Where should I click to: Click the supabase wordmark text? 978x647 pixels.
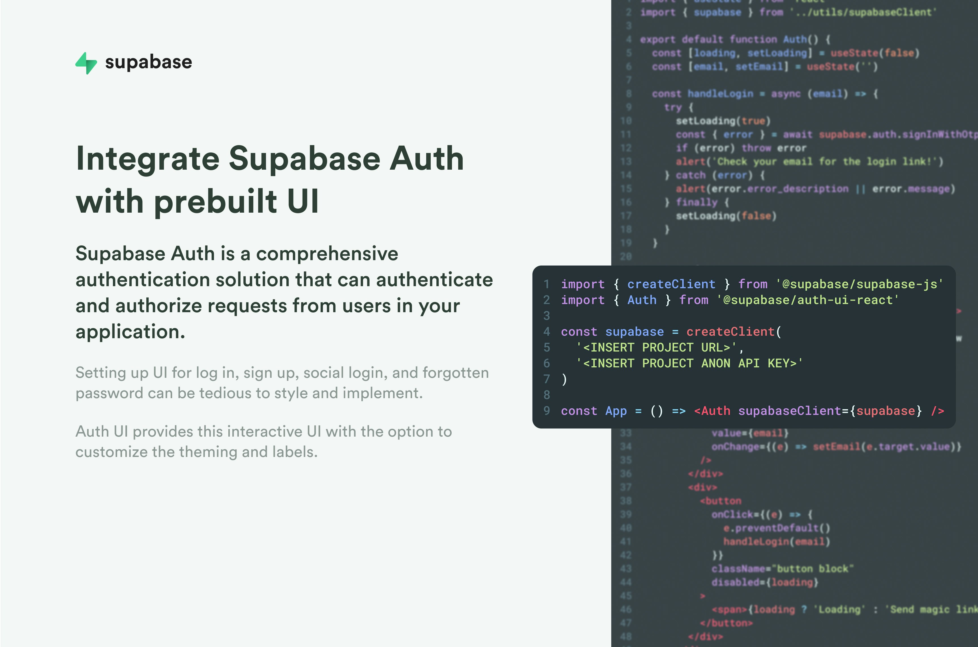coord(149,63)
